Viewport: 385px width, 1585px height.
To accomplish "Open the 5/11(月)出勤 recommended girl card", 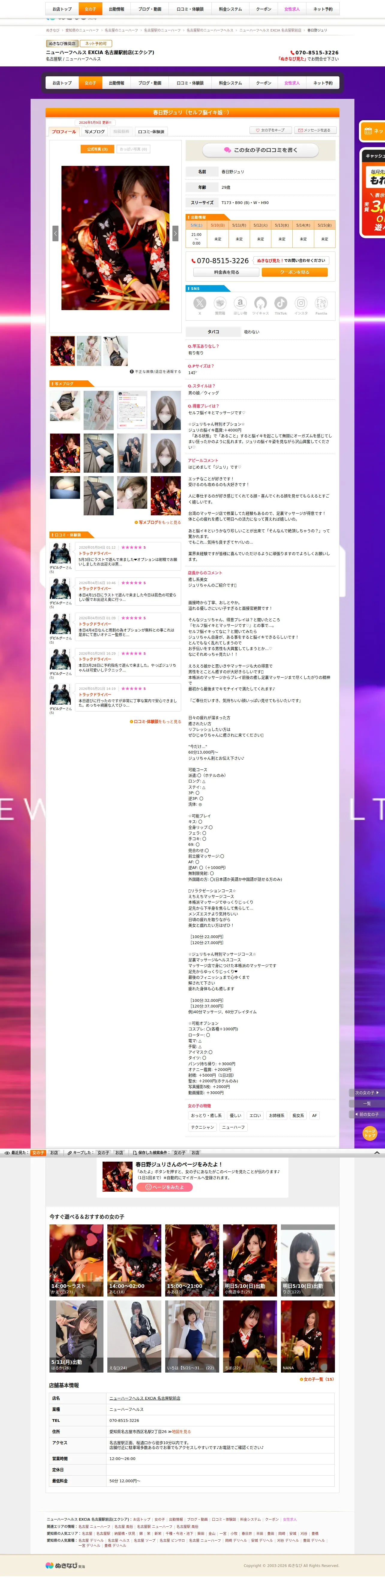I will click(x=76, y=1336).
